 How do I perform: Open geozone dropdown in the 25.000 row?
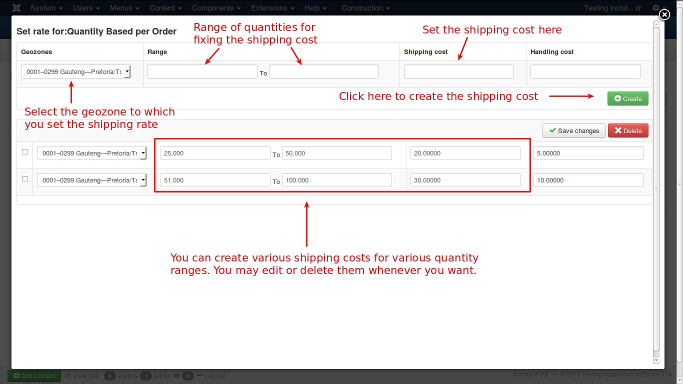(92, 153)
